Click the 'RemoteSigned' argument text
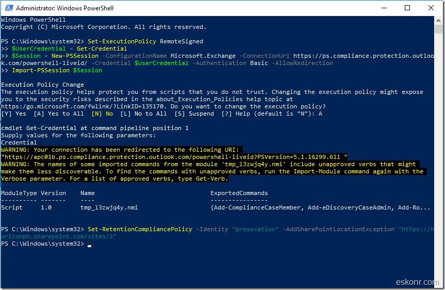The height and width of the screenshot is (290, 445). coord(182,41)
